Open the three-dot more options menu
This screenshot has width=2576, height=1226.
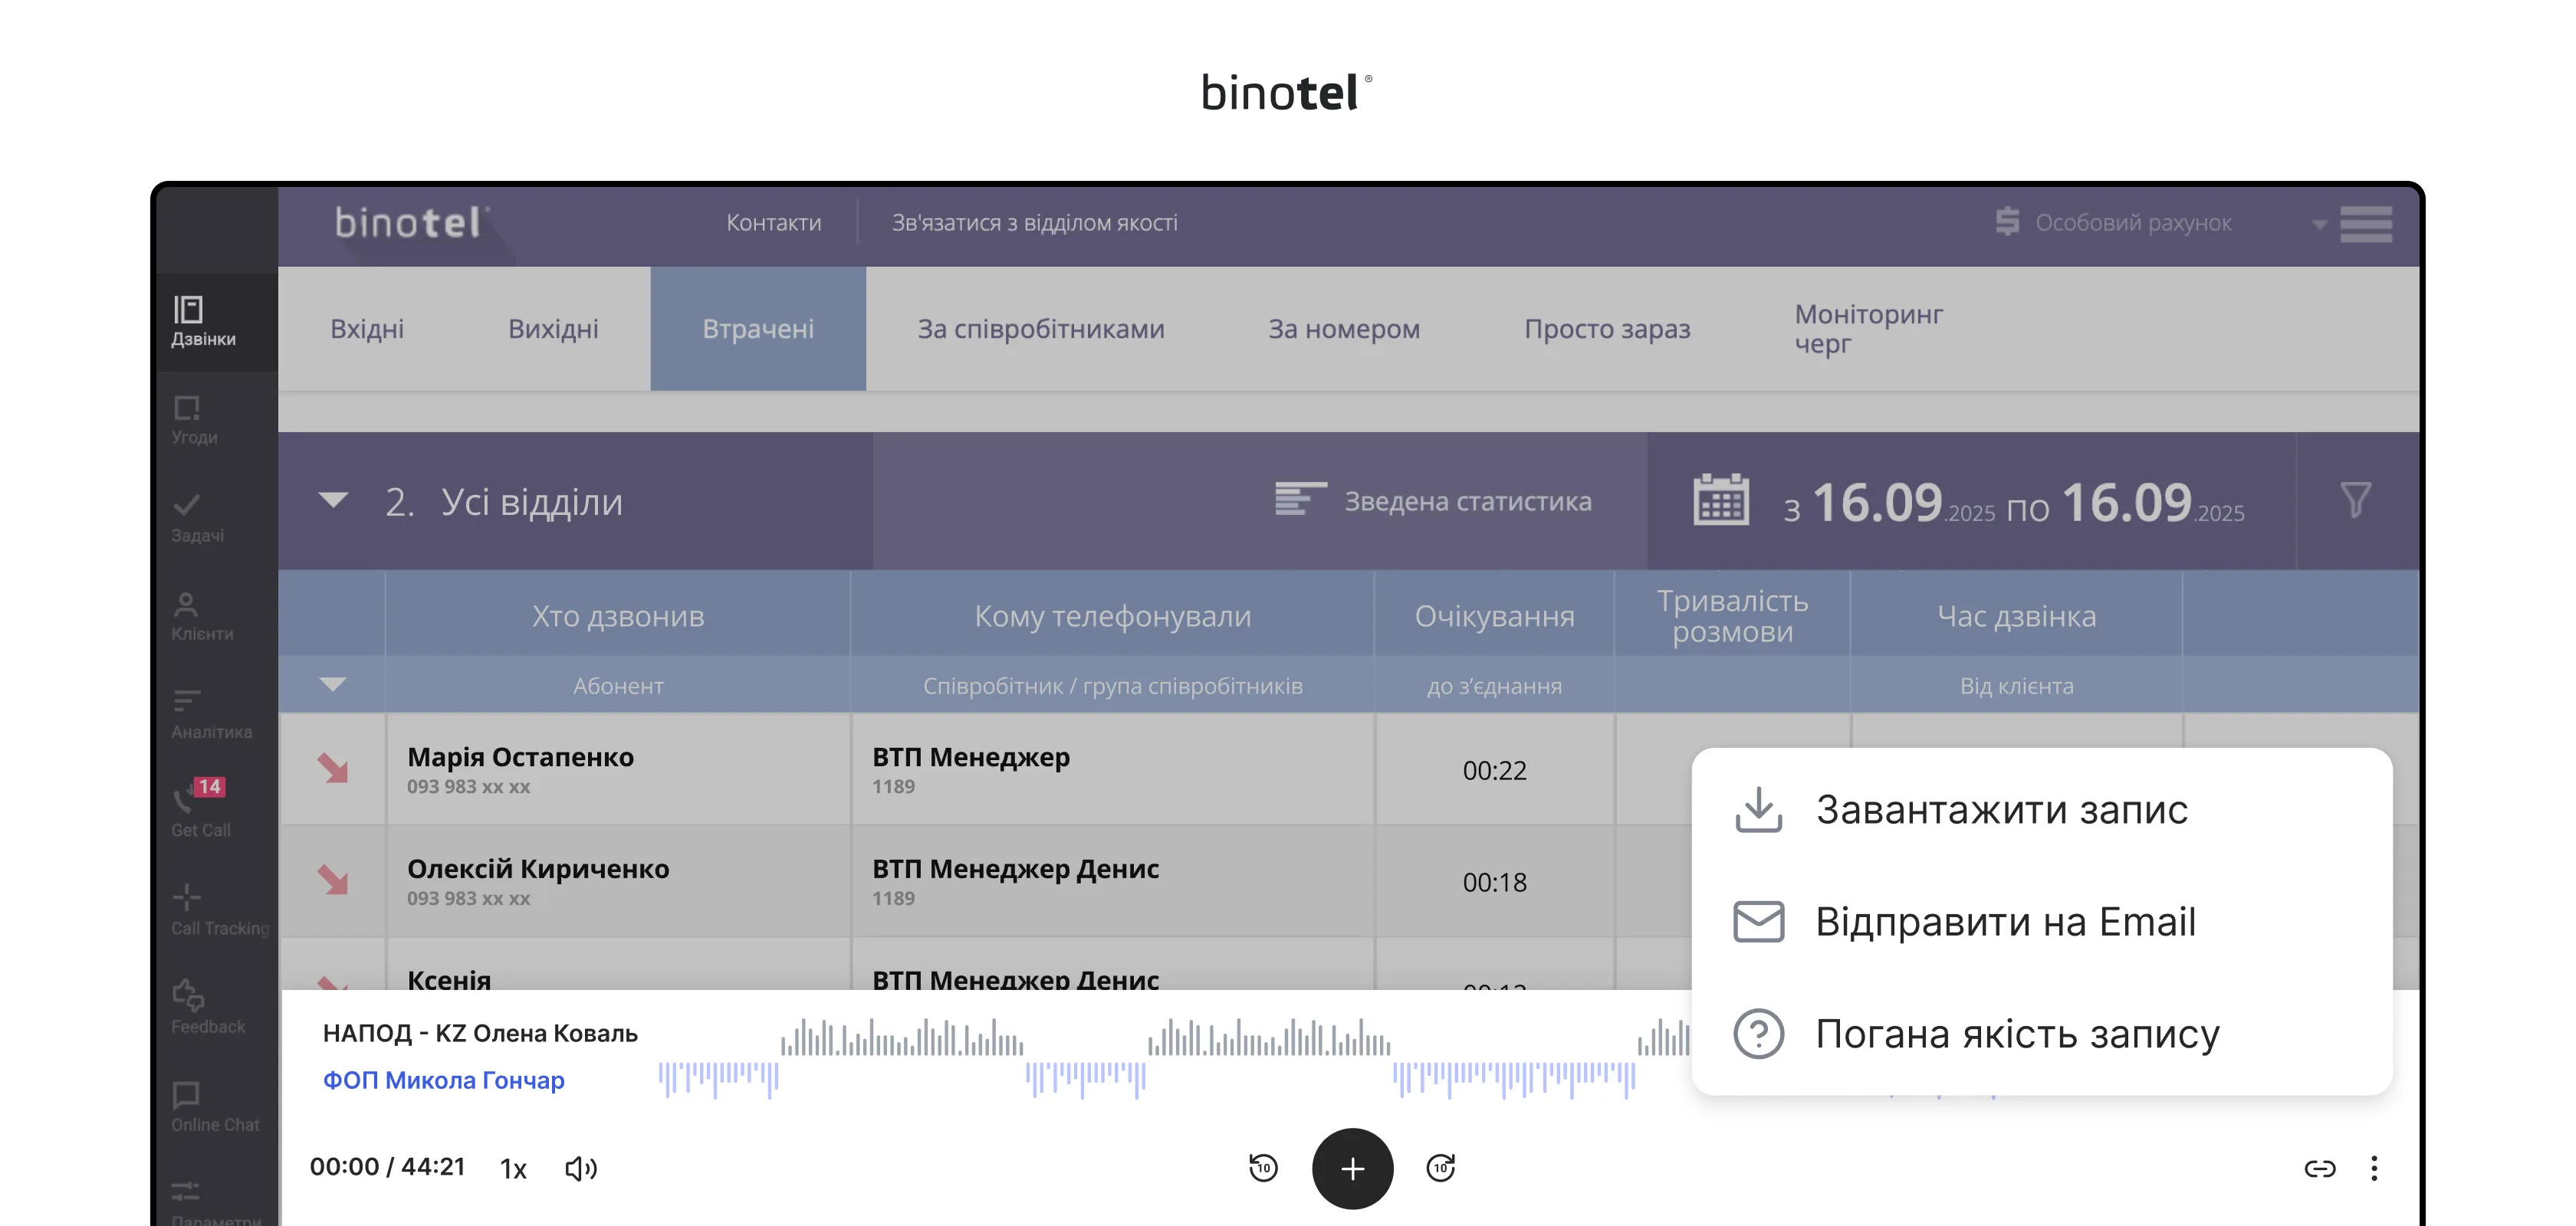tap(2374, 1168)
